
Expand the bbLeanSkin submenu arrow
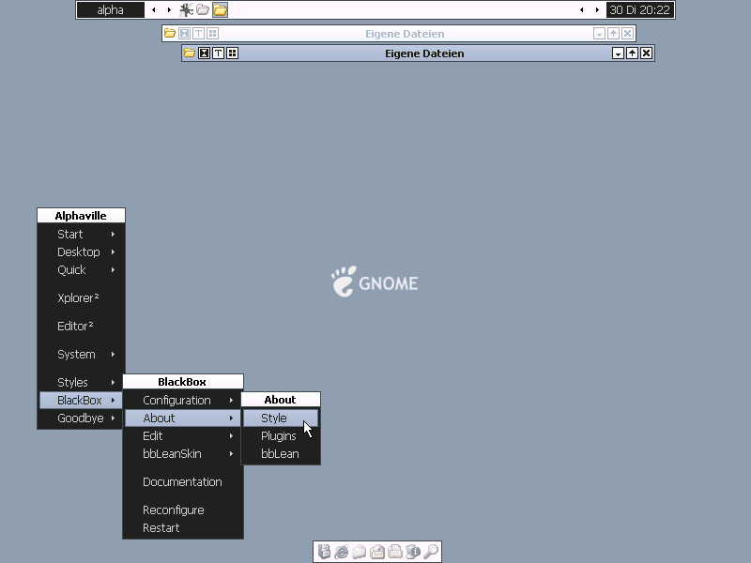(x=231, y=454)
